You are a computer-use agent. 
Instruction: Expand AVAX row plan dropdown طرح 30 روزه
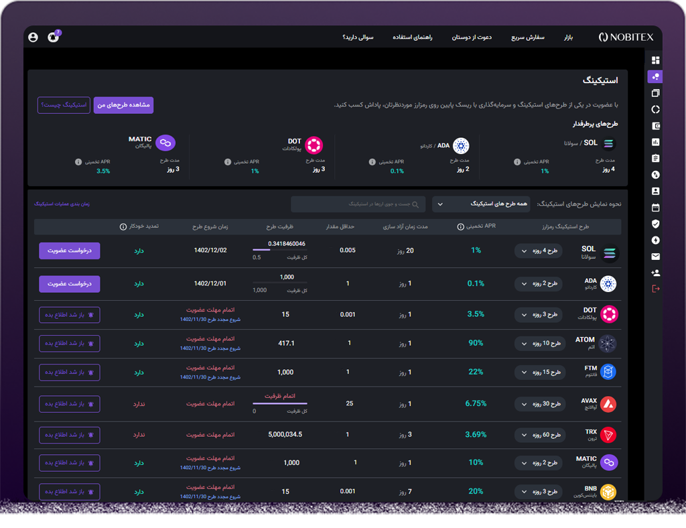(x=540, y=404)
